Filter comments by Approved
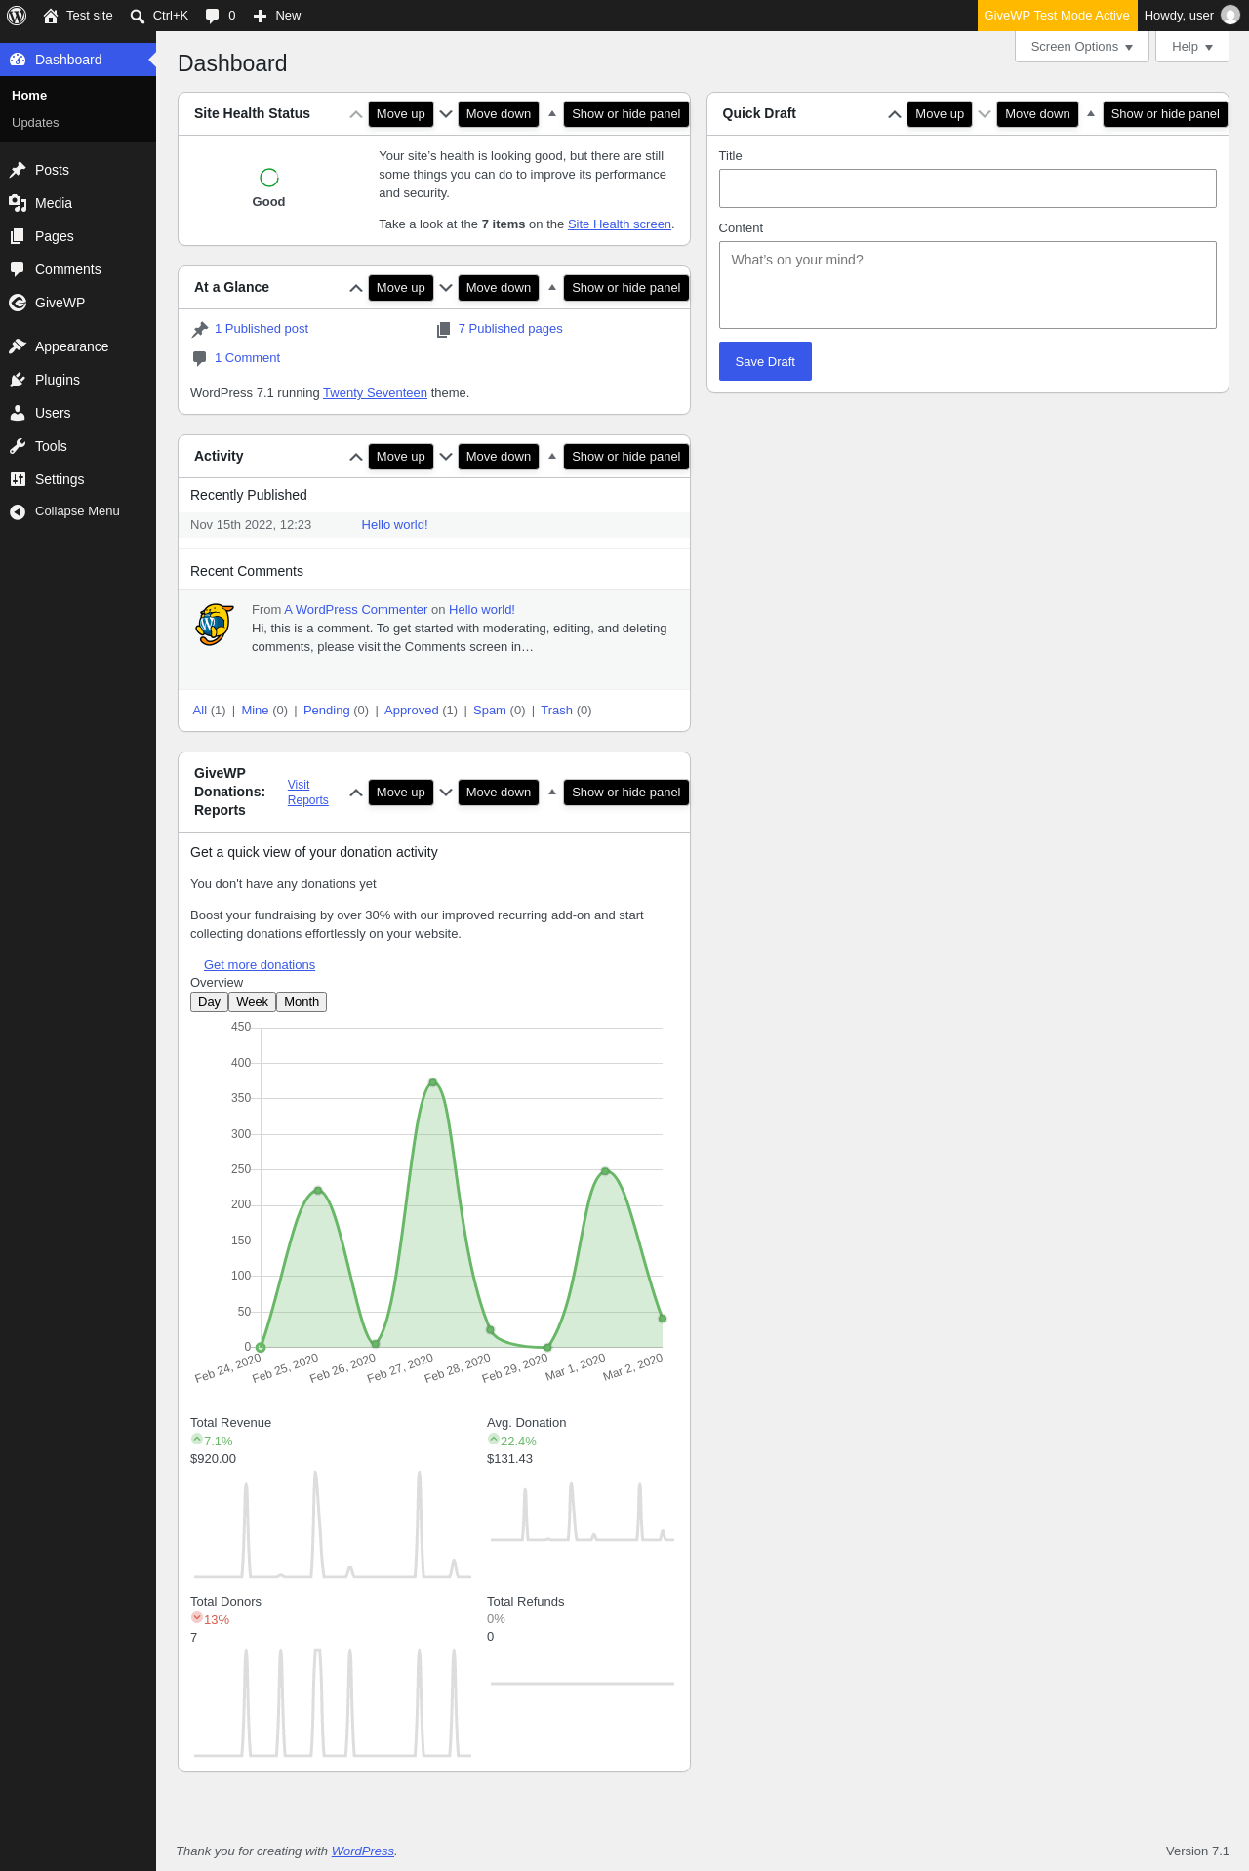 tap(412, 711)
